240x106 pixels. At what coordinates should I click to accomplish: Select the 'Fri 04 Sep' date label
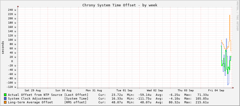[x=216, y=90]
